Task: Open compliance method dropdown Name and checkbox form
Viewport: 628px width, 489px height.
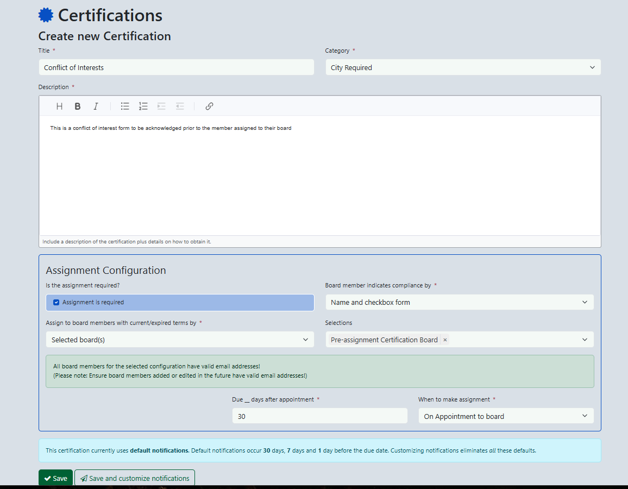Action: 460,303
